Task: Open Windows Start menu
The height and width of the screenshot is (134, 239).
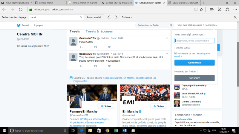Action: pos(4,130)
